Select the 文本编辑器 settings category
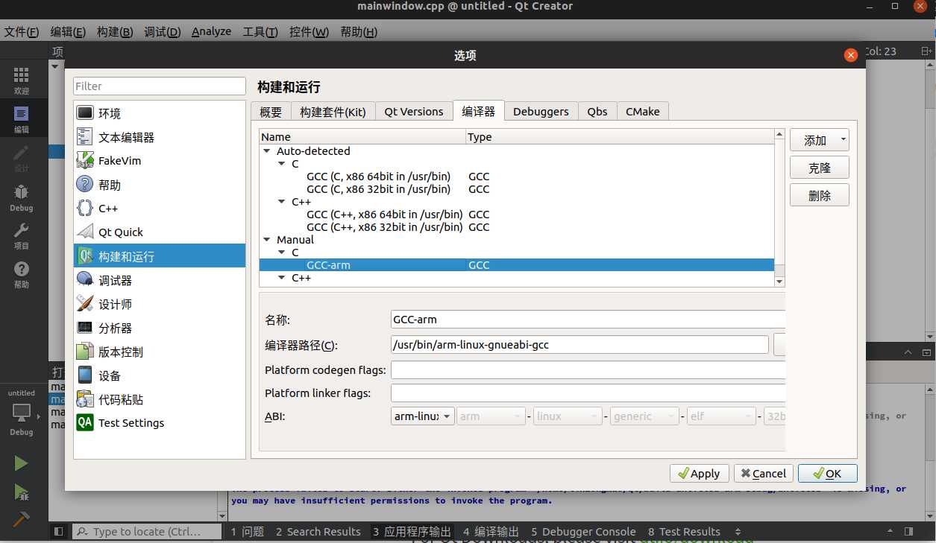The image size is (936, 543). point(160,137)
